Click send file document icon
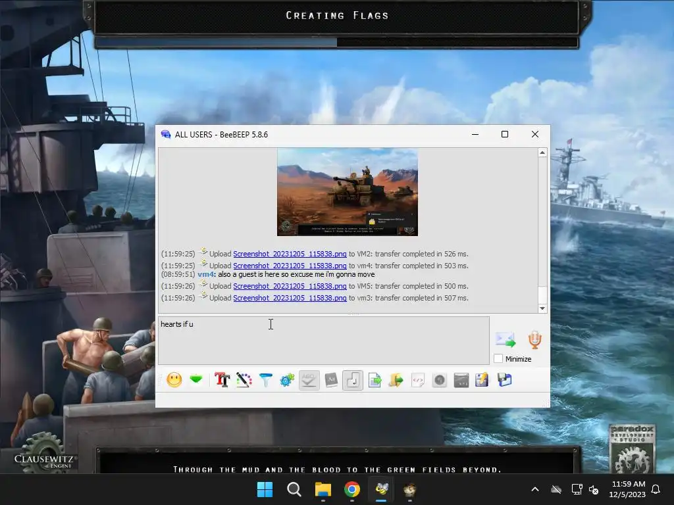The width and height of the screenshot is (674, 505). [x=375, y=380]
